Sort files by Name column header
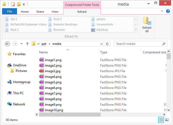Image resolution: width=173 pixels, height=125 pixels. (x=44, y=52)
